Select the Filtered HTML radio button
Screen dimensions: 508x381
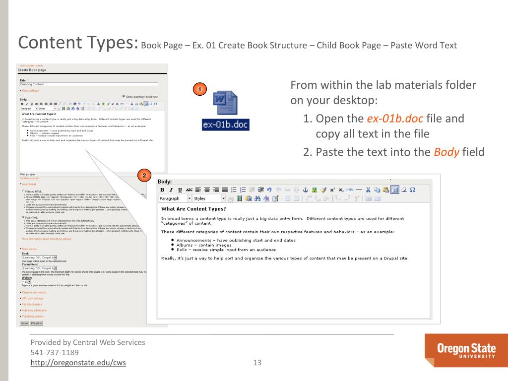pos(23,191)
